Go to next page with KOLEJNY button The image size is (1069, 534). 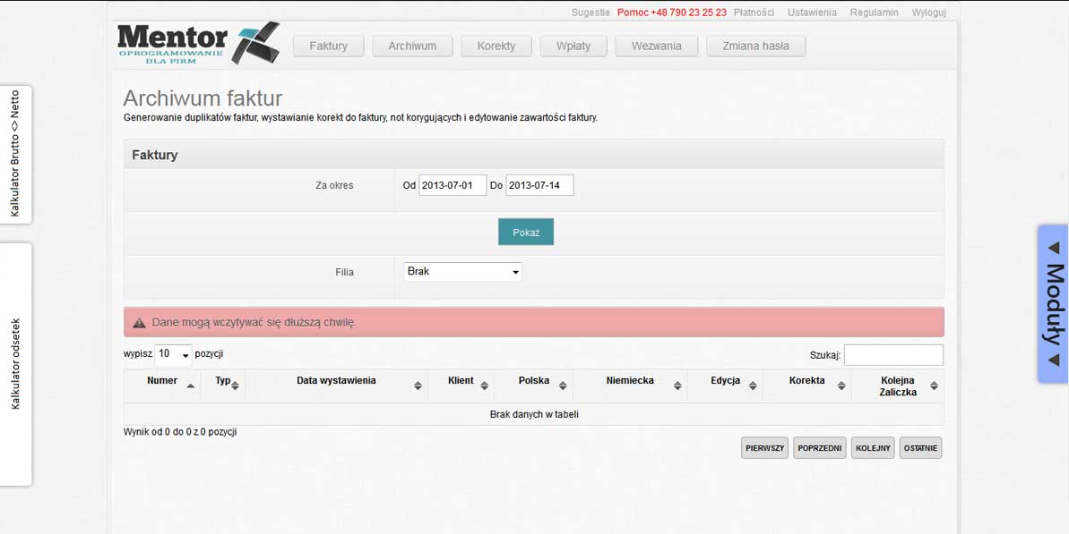click(873, 448)
